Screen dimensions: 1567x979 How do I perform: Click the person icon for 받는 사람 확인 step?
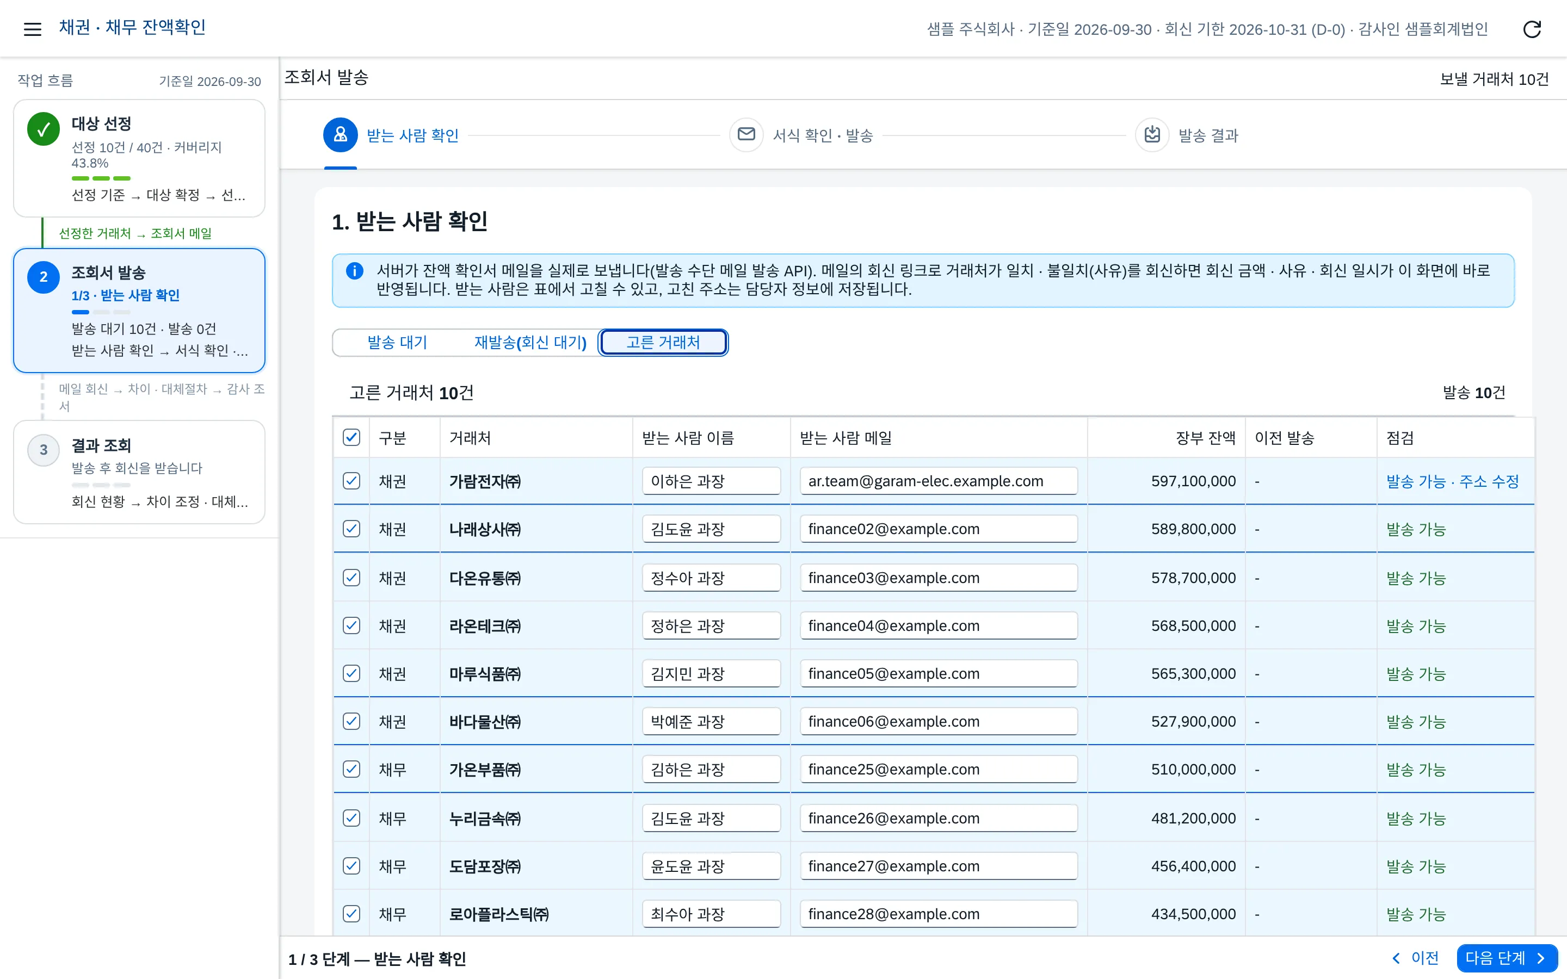coord(340,135)
